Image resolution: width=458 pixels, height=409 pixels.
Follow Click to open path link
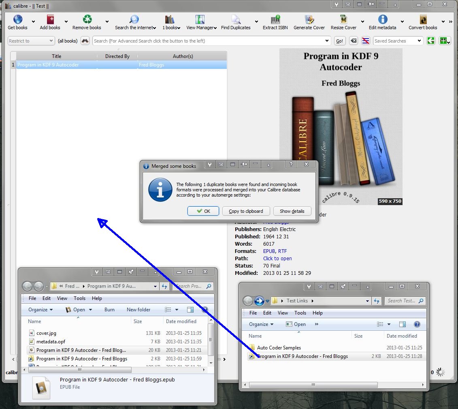click(277, 259)
